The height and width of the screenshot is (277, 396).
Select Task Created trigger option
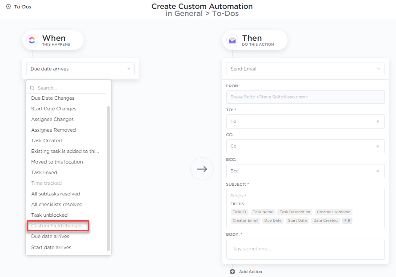[x=47, y=140]
